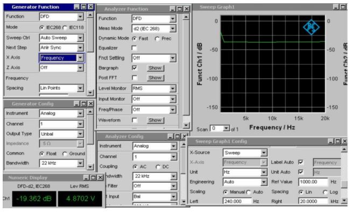Select the Ground common radio button

pyautogui.click(x=65, y=154)
